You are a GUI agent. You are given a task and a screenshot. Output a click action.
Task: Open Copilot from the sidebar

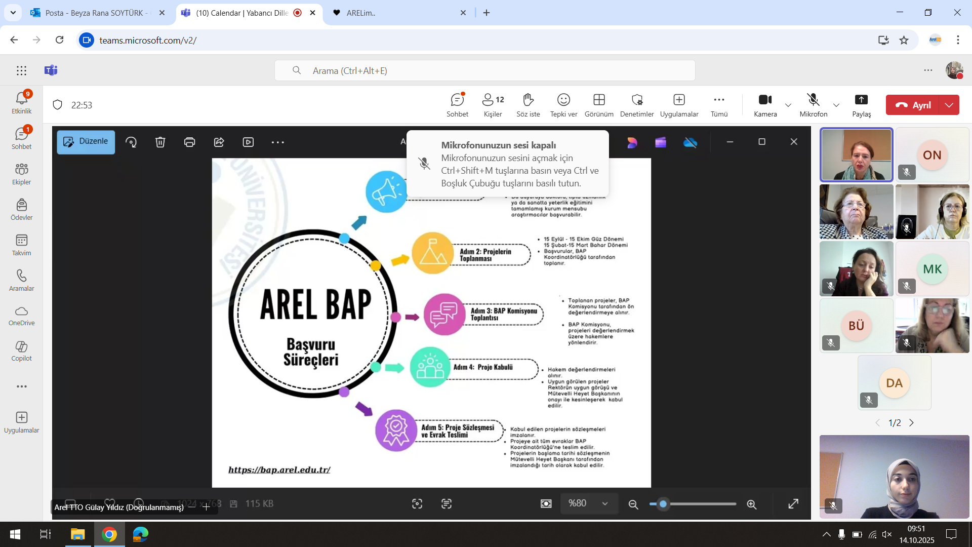[21, 350]
